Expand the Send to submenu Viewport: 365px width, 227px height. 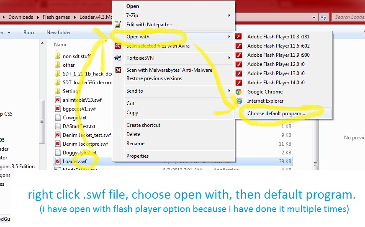point(229,91)
